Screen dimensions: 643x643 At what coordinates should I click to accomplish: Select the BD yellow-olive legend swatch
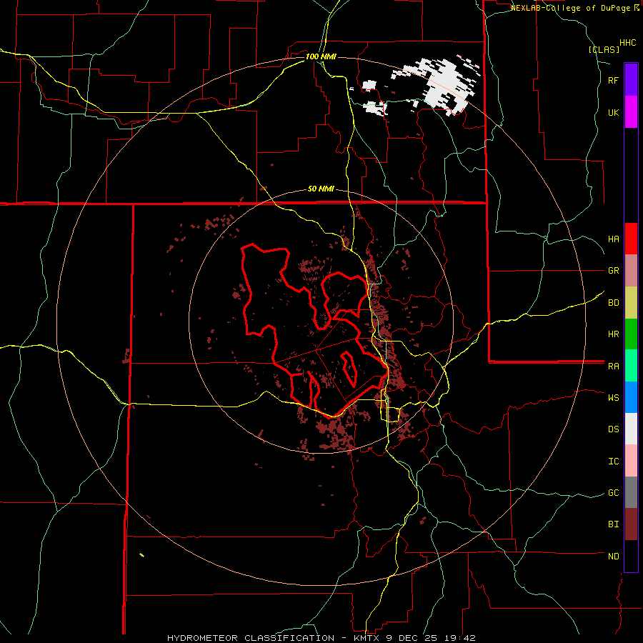tap(631, 303)
